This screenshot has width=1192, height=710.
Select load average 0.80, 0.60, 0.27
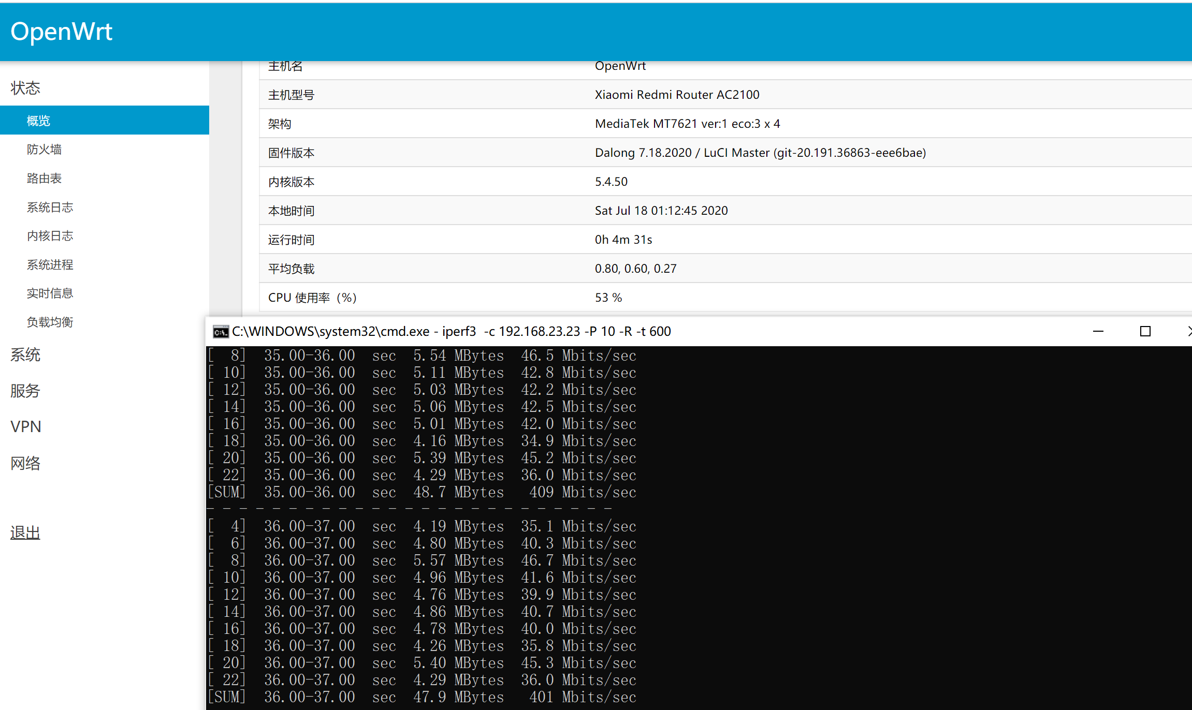coord(635,269)
